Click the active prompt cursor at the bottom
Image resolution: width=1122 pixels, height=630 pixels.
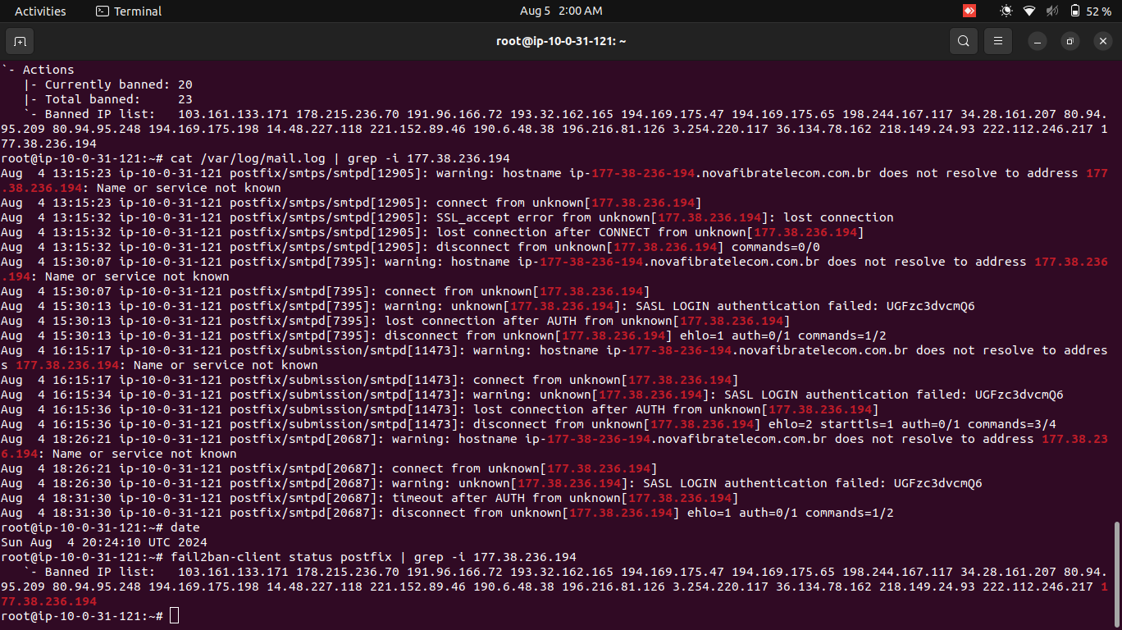click(174, 616)
